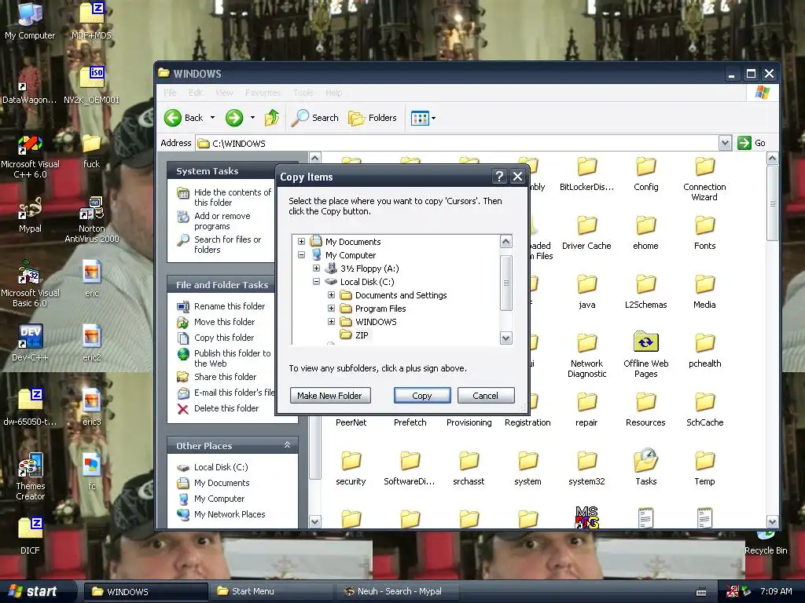The width and height of the screenshot is (805, 603).
Task: Collapse the Other Places panel
Action: pyautogui.click(x=288, y=445)
